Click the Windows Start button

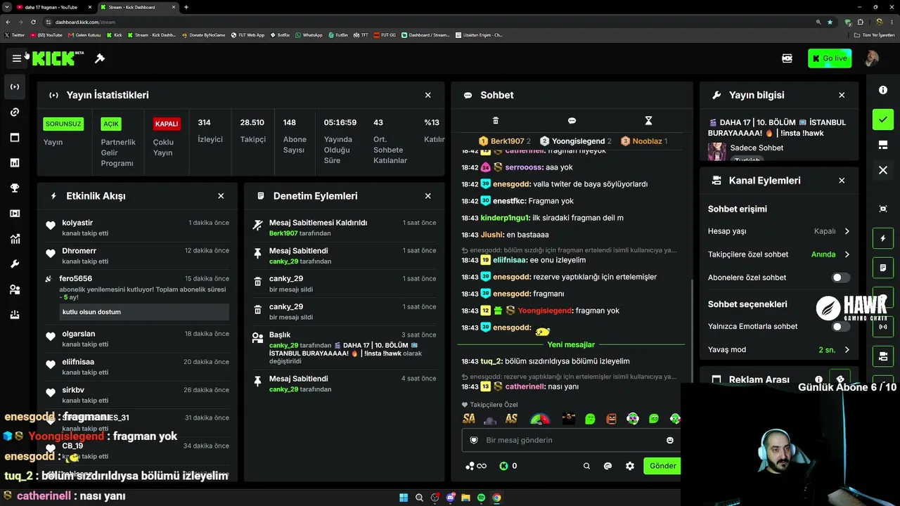404,498
